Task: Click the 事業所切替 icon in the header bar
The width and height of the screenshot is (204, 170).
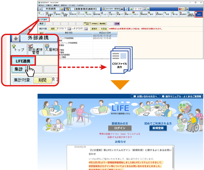Action: (x=68, y=9)
